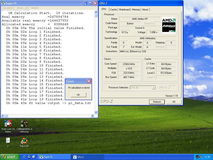Click the Super PI horizontal scrollbar left arrow

[3, 116]
